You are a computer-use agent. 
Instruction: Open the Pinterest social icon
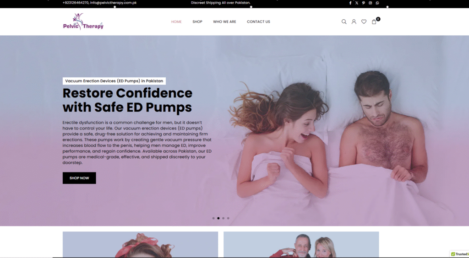click(364, 3)
